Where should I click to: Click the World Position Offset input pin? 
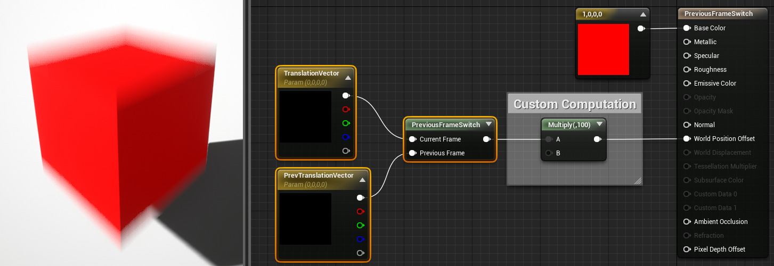point(687,139)
